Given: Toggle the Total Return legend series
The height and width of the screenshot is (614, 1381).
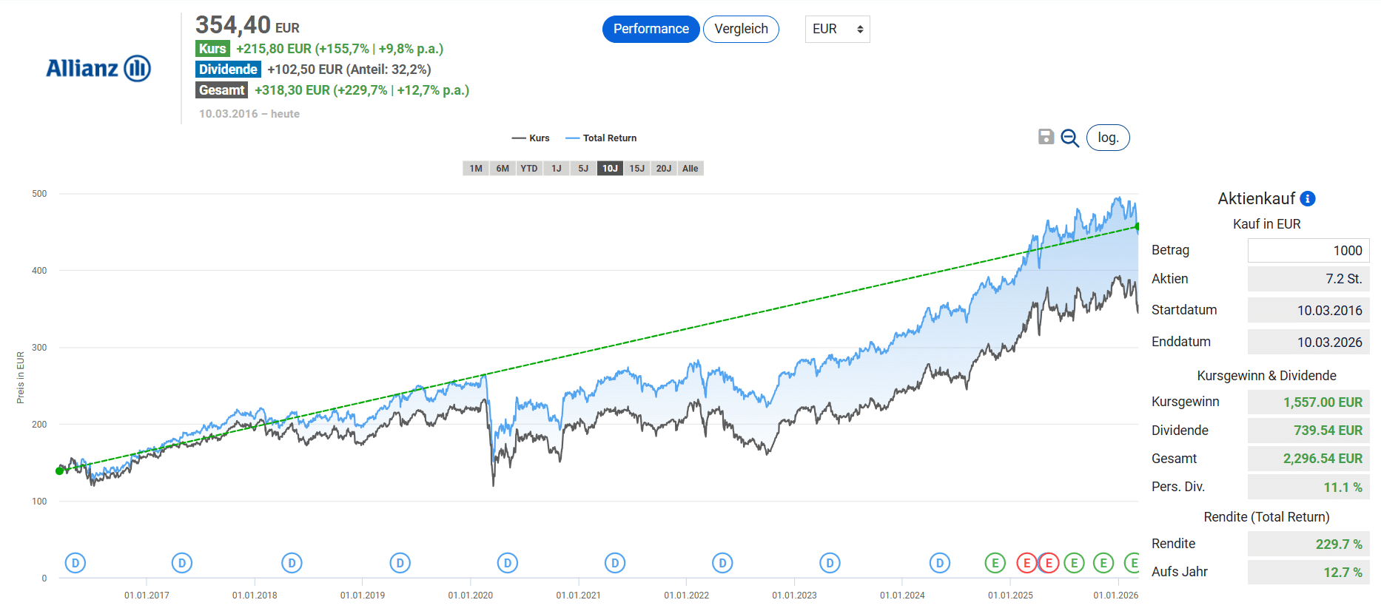Looking at the screenshot, I should pyautogui.click(x=601, y=138).
